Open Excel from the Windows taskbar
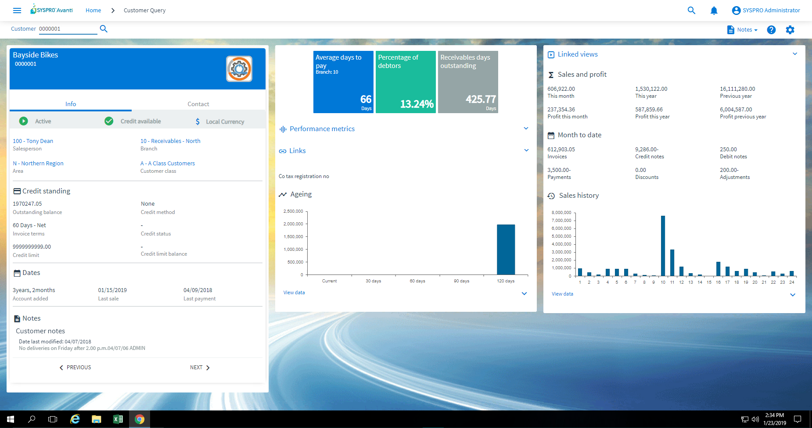This screenshot has height=428, width=812. click(118, 419)
